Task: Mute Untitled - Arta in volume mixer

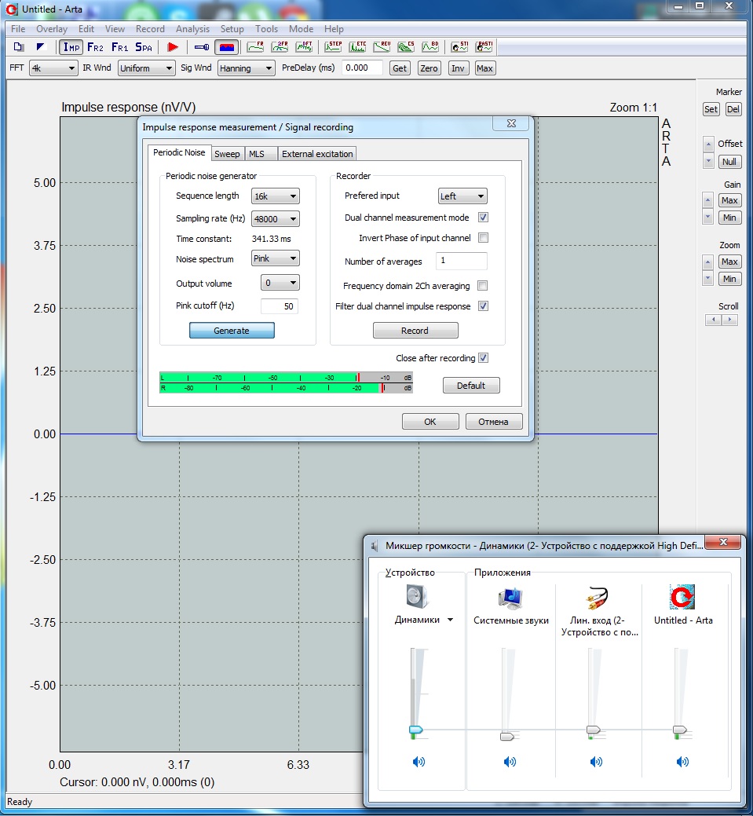Action: click(x=682, y=762)
